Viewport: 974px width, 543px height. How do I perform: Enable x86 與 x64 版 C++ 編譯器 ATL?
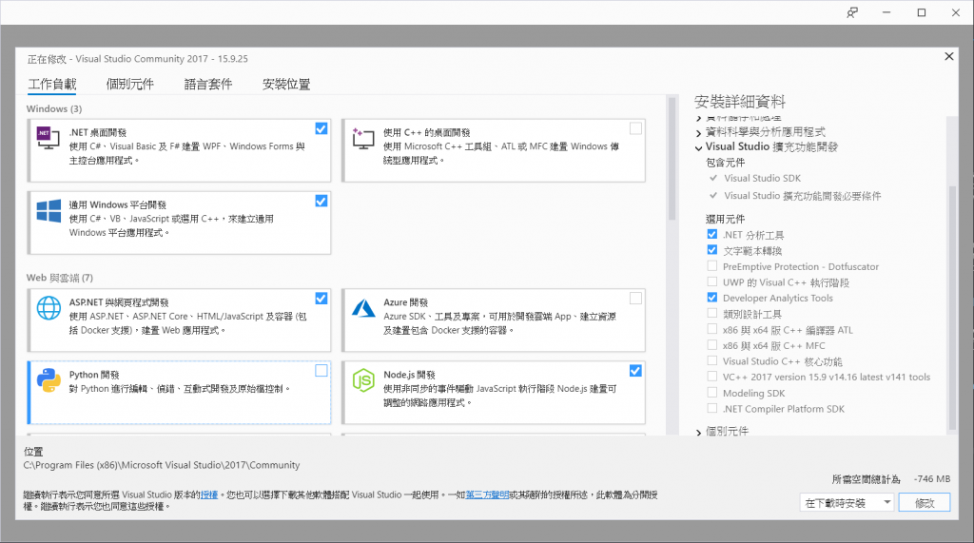(711, 329)
